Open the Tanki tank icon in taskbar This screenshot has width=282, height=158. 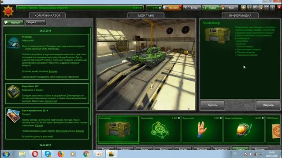111,154
